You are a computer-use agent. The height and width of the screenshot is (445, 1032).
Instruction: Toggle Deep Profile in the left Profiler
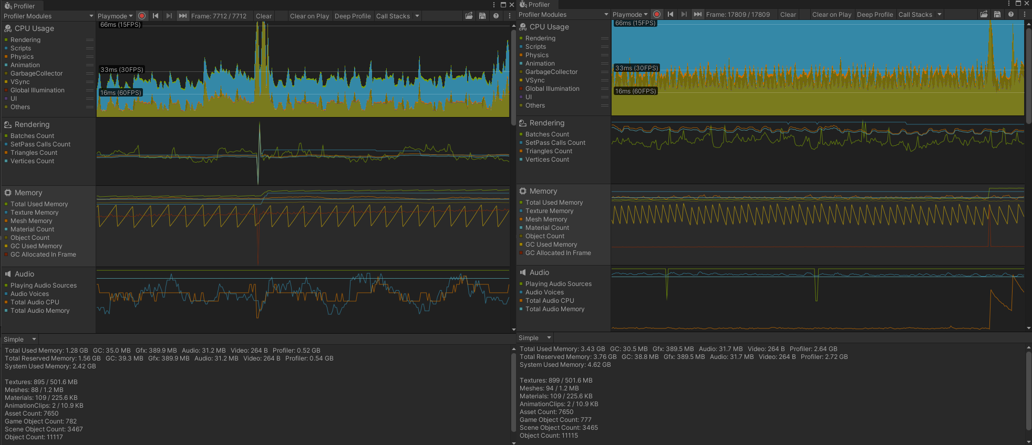click(352, 16)
